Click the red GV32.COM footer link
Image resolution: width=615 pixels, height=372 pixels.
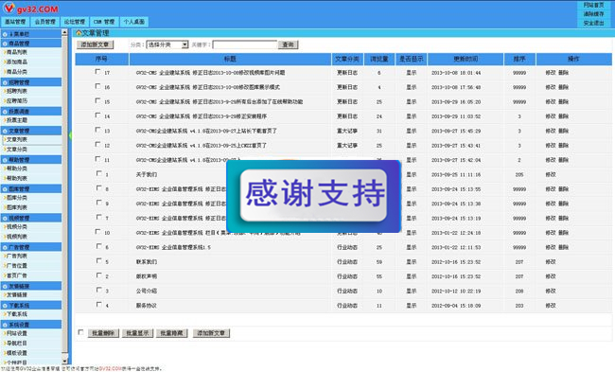(110, 368)
